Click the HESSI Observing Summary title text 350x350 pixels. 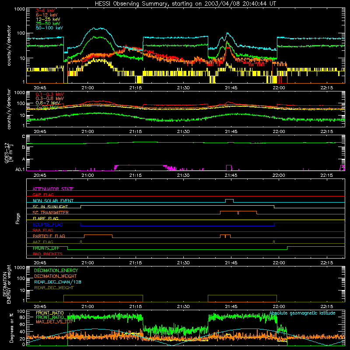pos(185,3)
